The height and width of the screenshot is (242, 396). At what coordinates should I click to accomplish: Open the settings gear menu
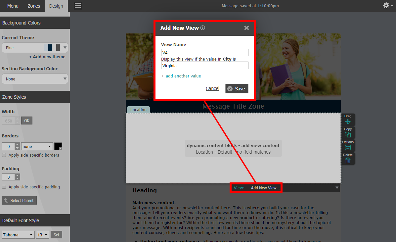388,5
